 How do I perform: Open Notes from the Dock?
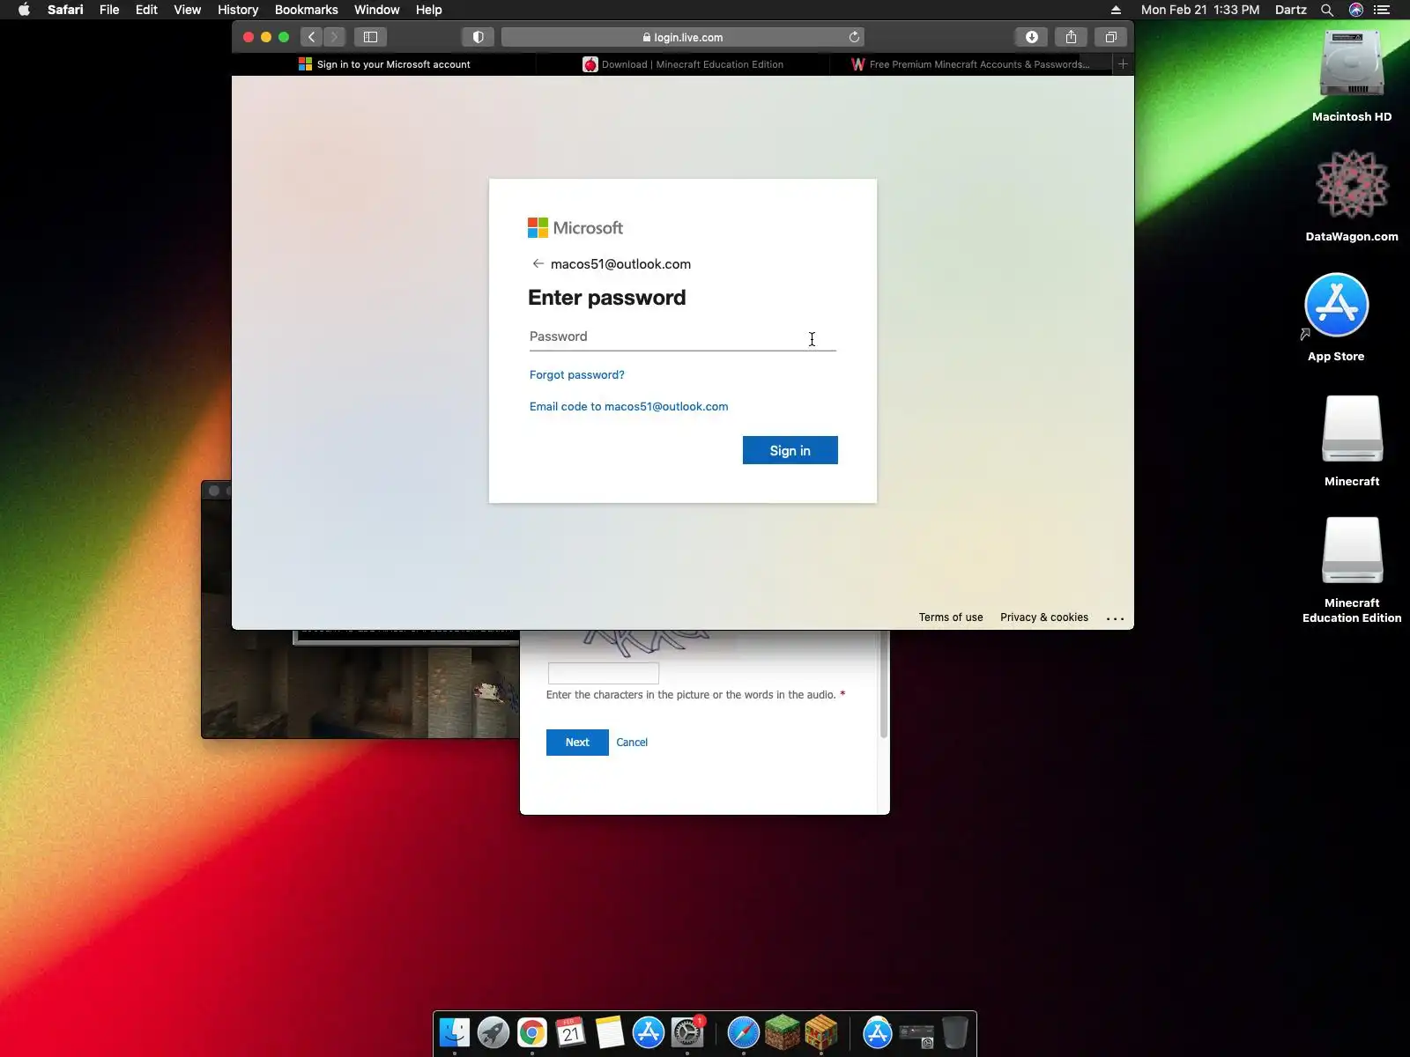(610, 1032)
